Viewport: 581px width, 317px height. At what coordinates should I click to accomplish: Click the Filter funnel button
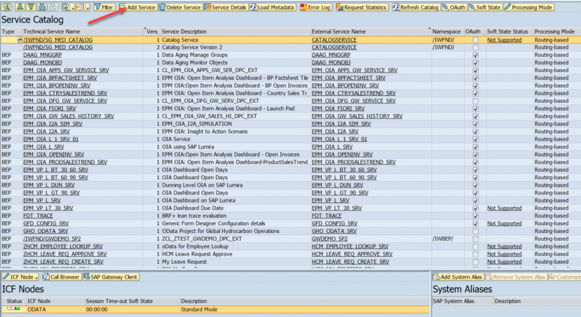click(x=104, y=7)
